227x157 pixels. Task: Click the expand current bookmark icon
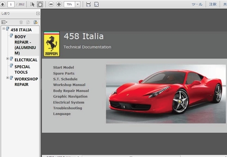[36, 22]
